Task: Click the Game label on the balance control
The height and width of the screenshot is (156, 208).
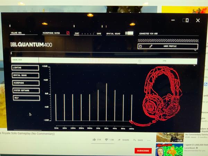Action: coord(99,34)
